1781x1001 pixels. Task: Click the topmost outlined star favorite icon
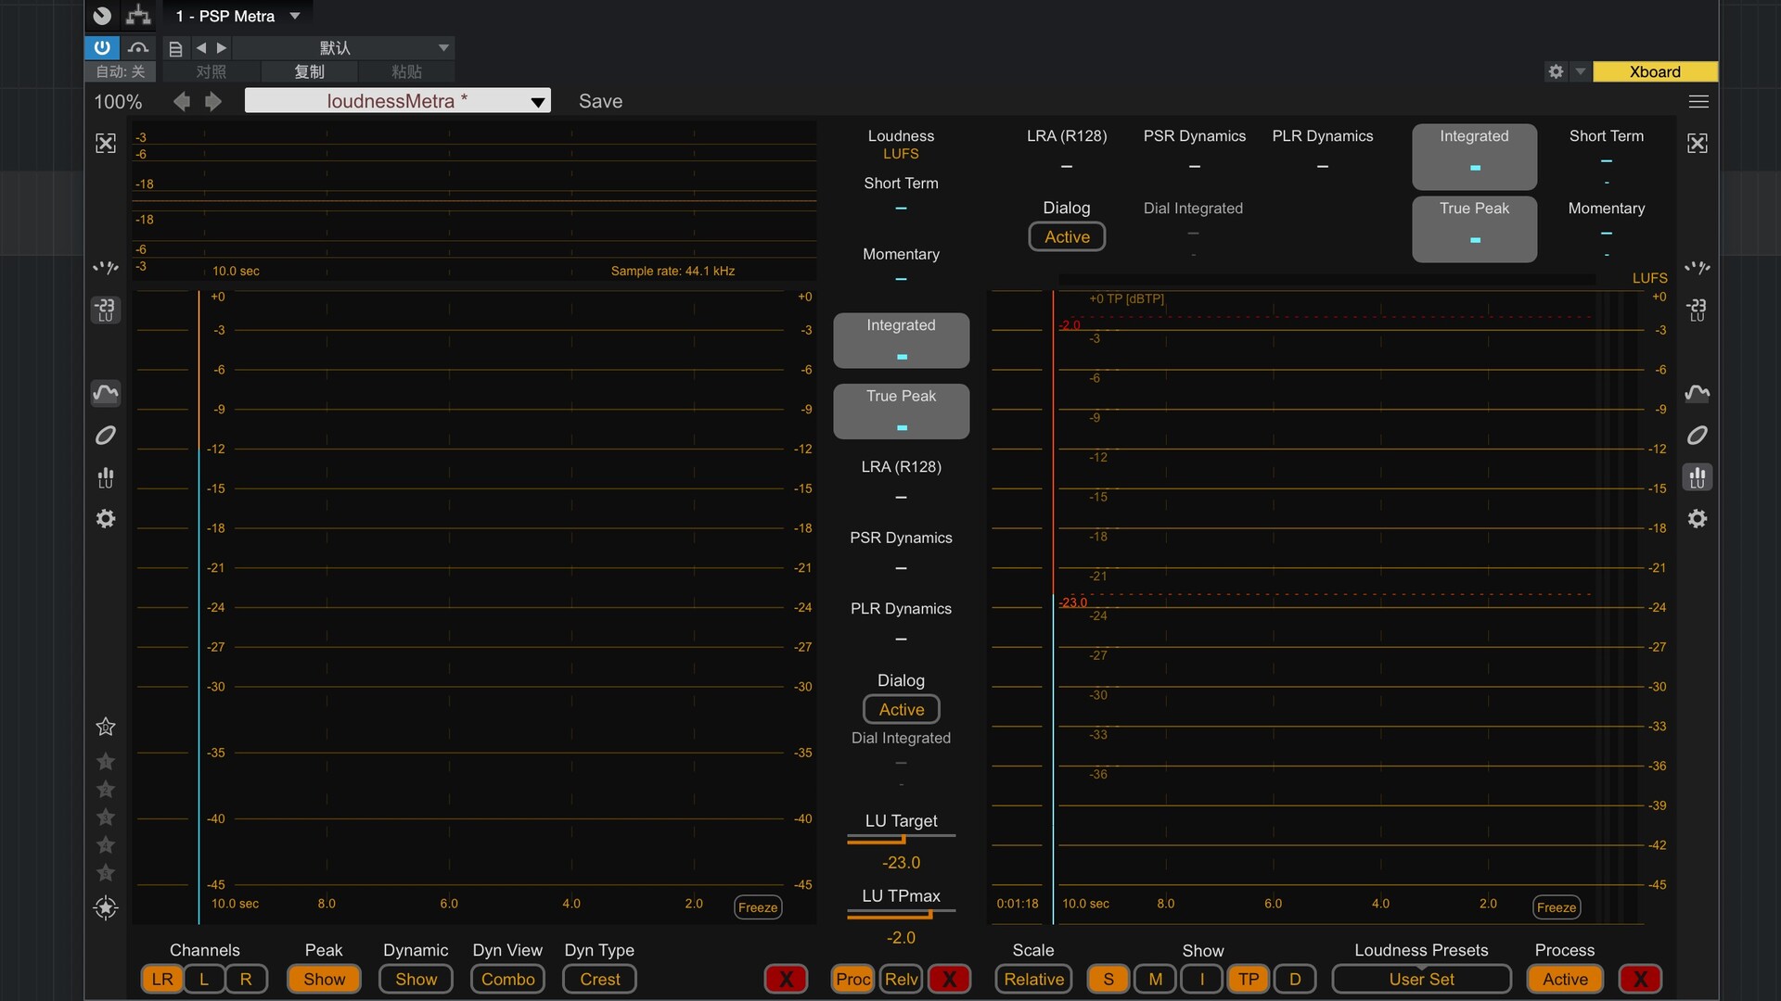coord(106,727)
